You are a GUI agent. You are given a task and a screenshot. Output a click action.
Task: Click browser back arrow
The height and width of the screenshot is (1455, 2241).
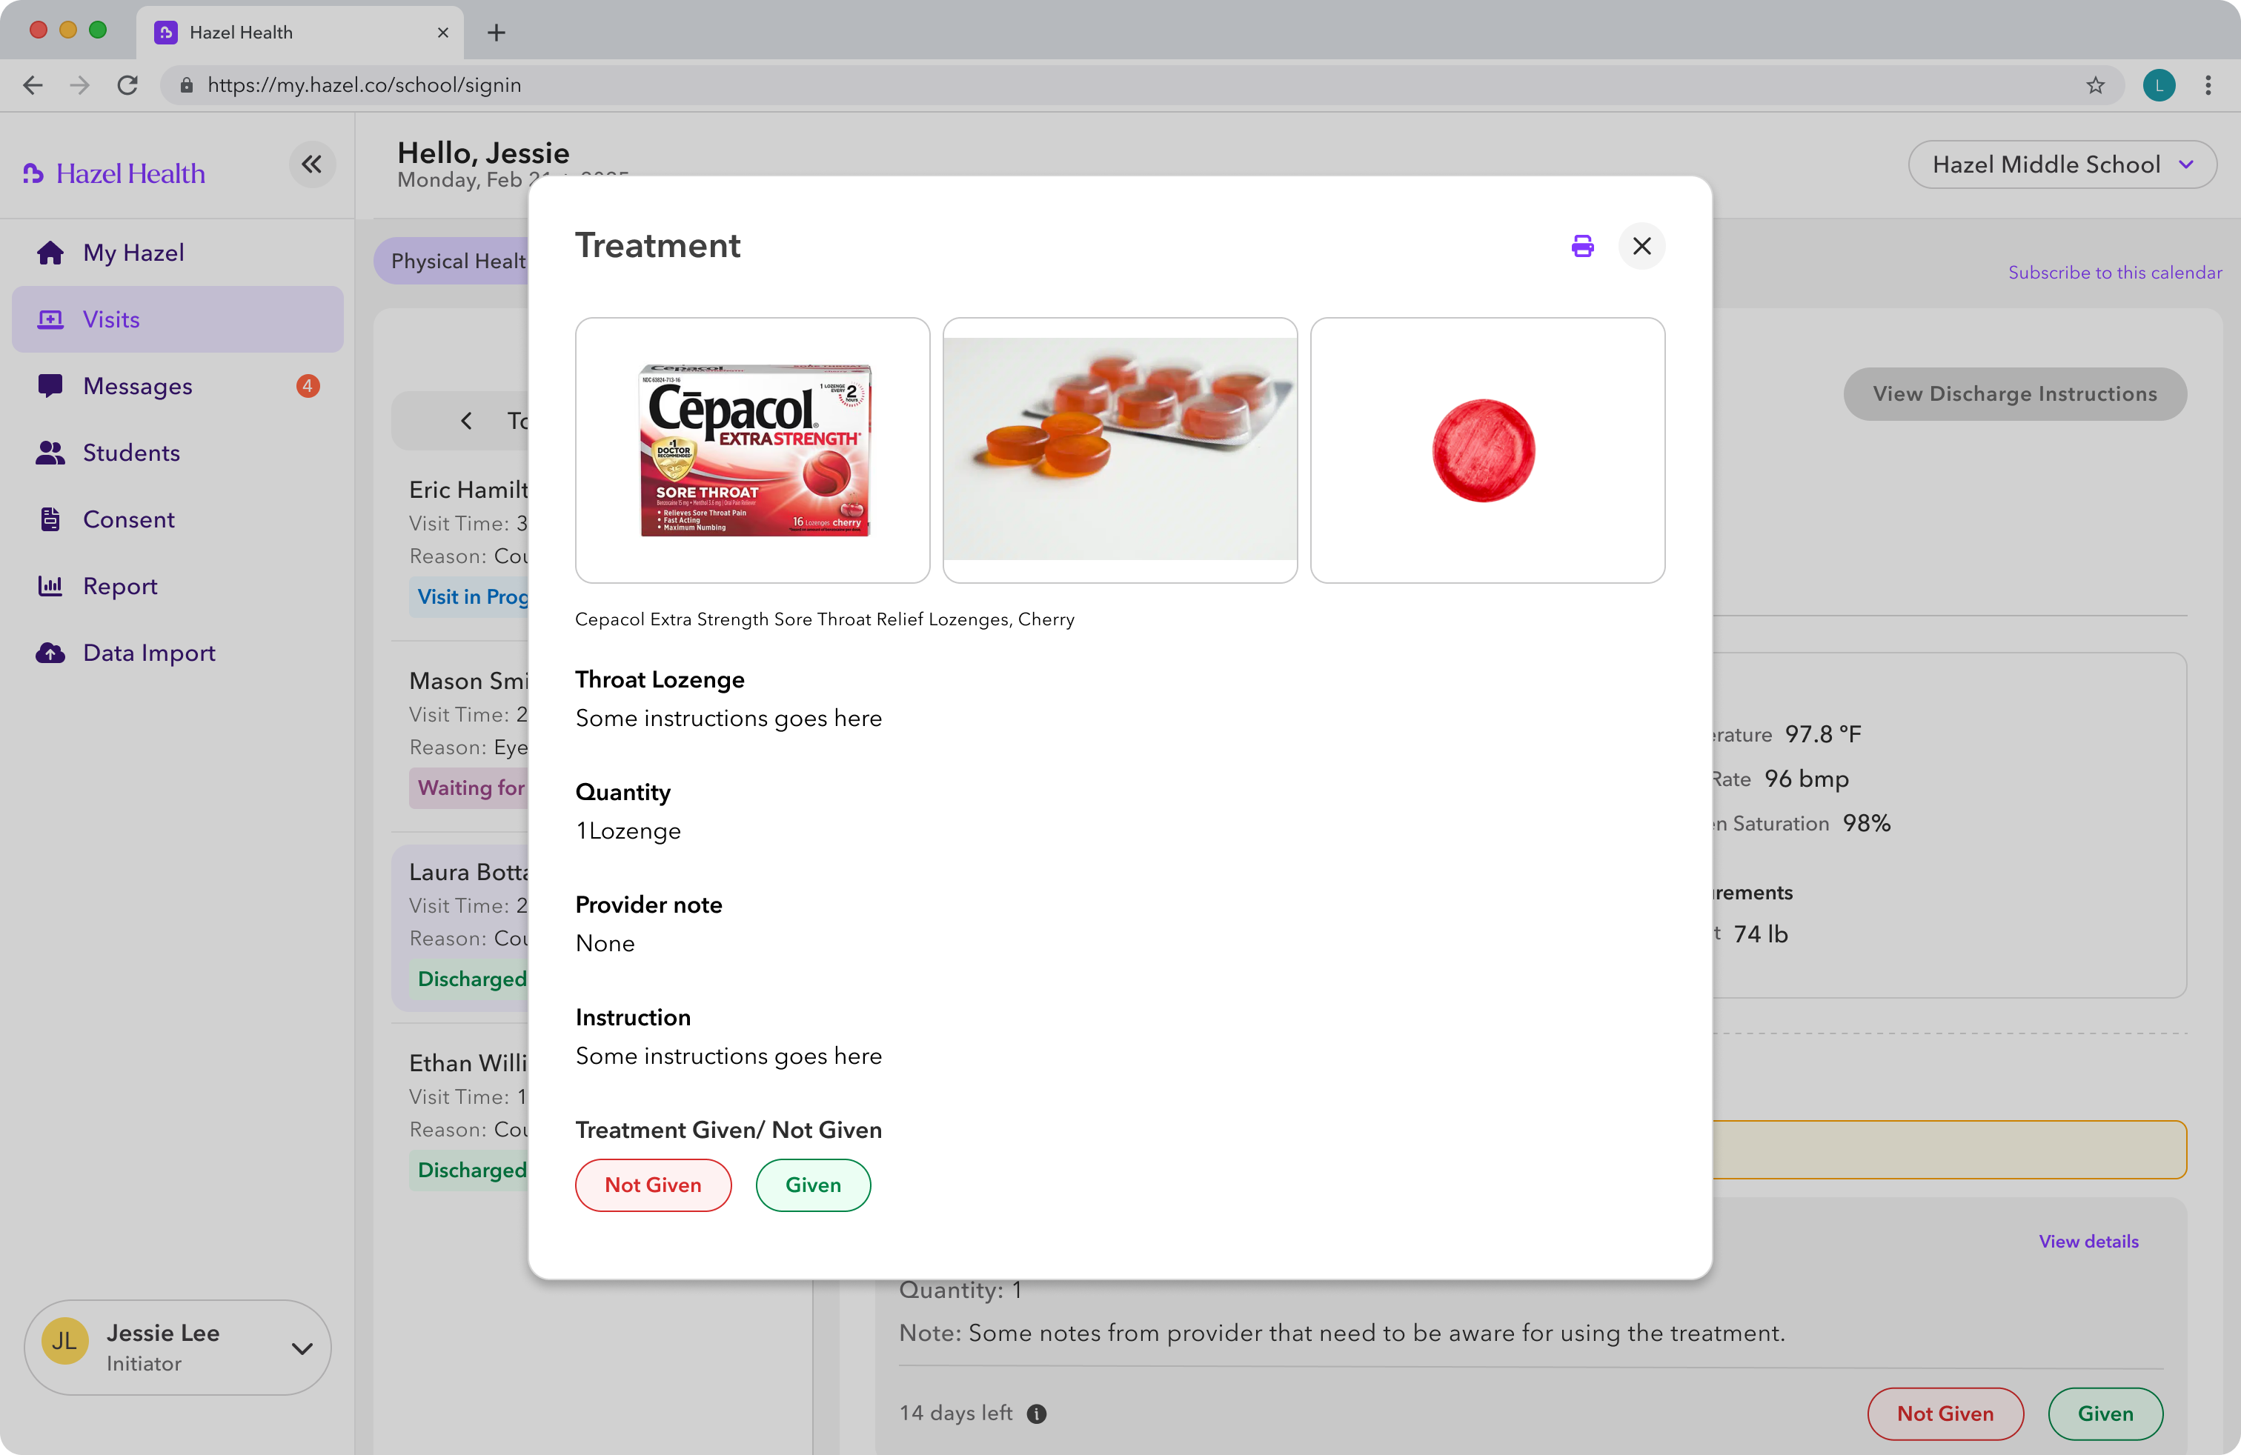33,84
